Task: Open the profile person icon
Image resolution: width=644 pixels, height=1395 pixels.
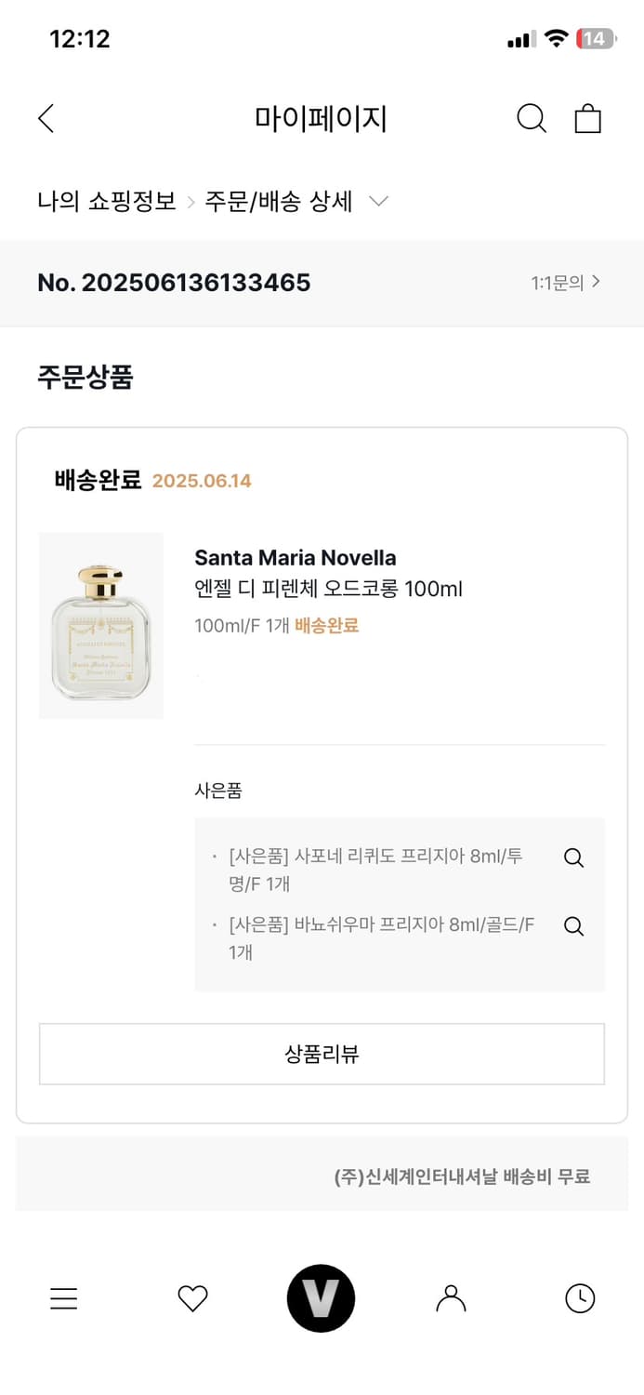Action: pyautogui.click(x=450, y=1298)
